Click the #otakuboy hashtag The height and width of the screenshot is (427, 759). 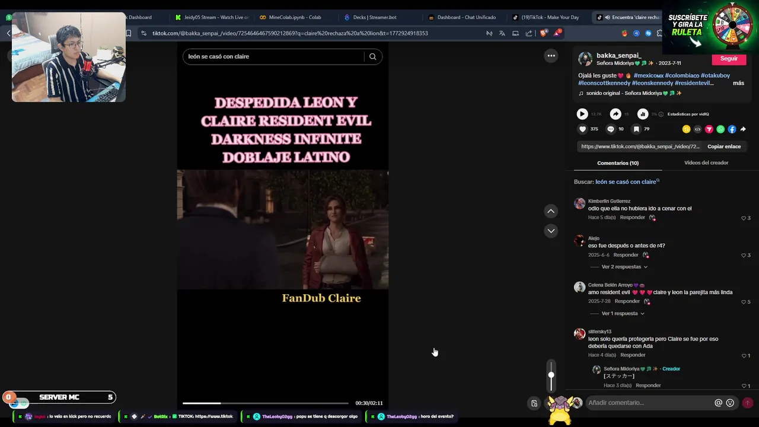pos(715,75)
